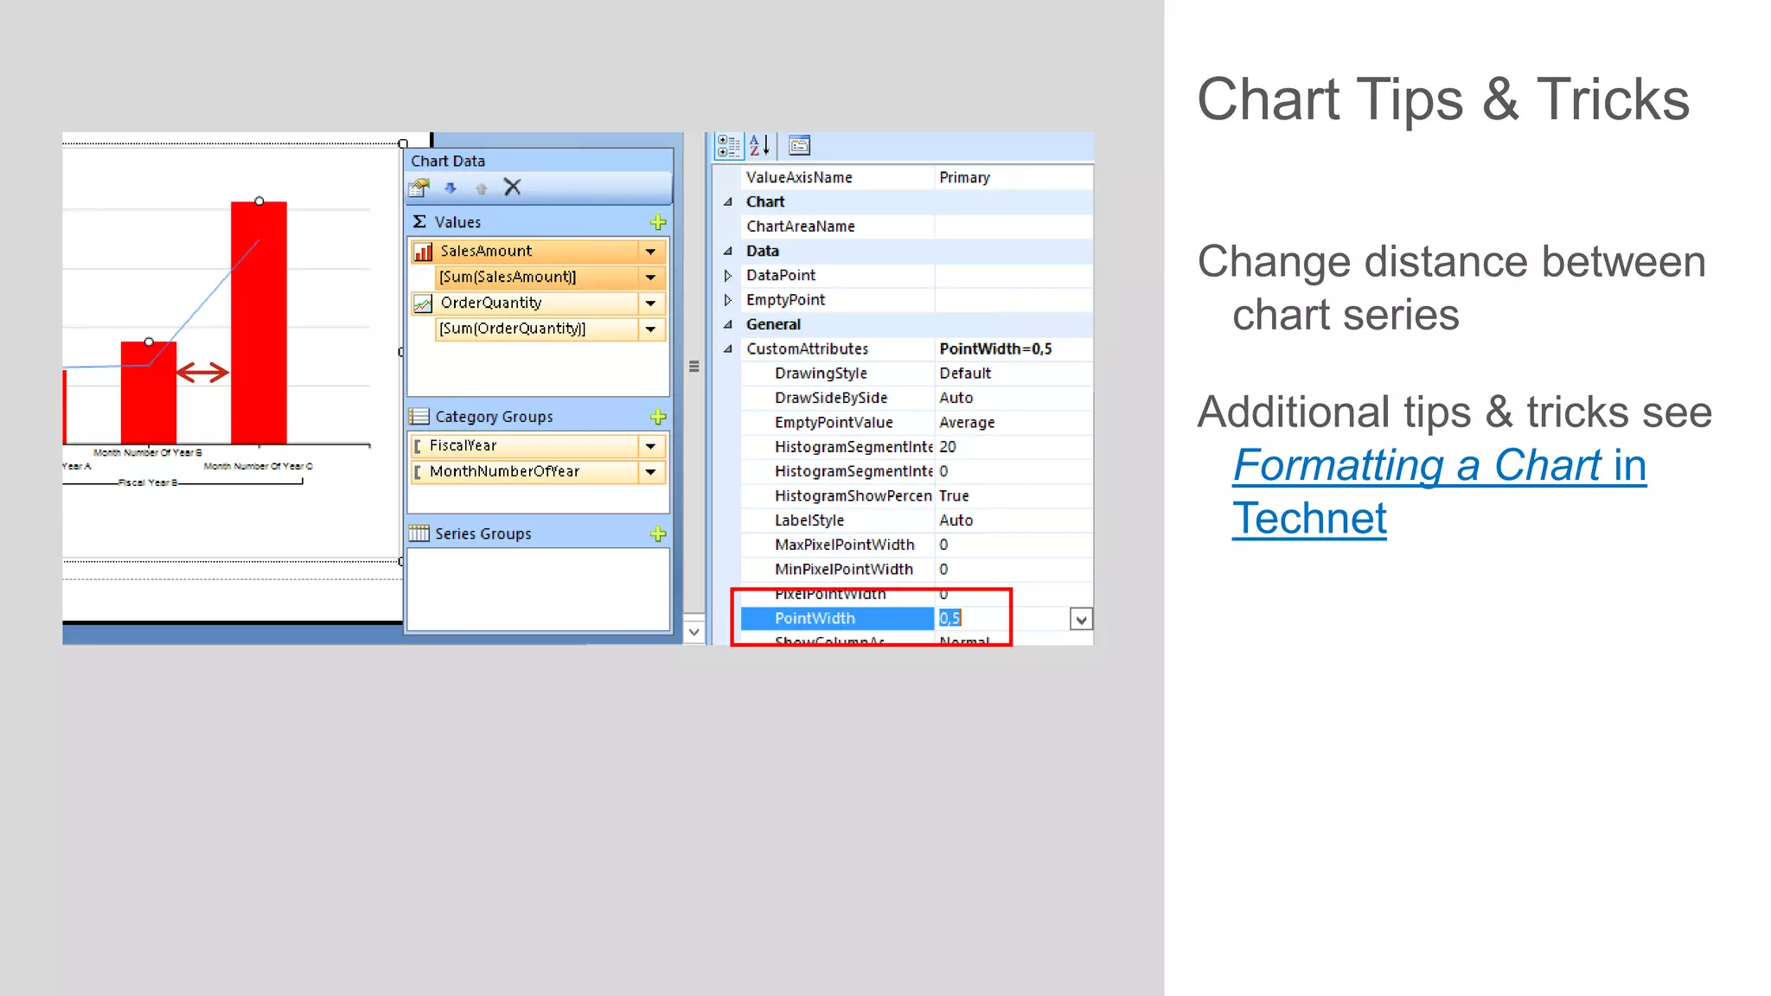
Task: Open Property Pages icon in properties toolbar
Action: tap(800, 145)
